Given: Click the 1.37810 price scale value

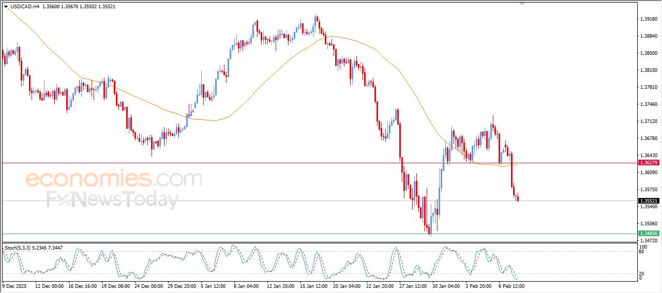Looking at the screenshot, I should click(648, 87).
